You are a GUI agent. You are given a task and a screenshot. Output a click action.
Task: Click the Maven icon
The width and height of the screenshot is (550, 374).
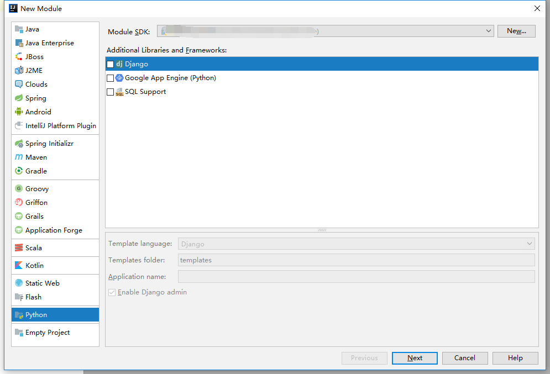[19, 157]
